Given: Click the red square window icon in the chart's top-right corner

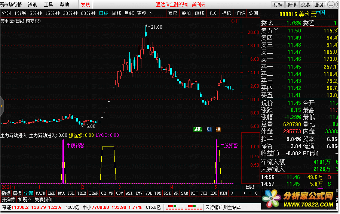Looking at the screenshot, I should (x=238, y=21).
